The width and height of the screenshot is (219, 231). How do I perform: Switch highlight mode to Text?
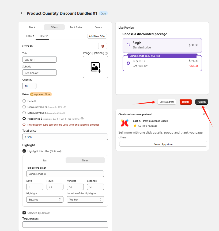coord(45,160)
